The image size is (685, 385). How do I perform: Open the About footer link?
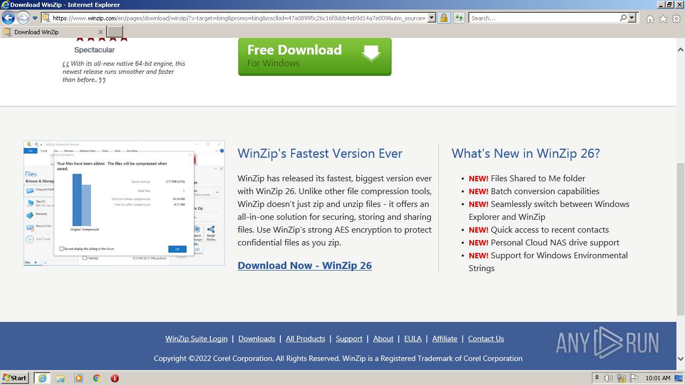click(x=383, y=338)
